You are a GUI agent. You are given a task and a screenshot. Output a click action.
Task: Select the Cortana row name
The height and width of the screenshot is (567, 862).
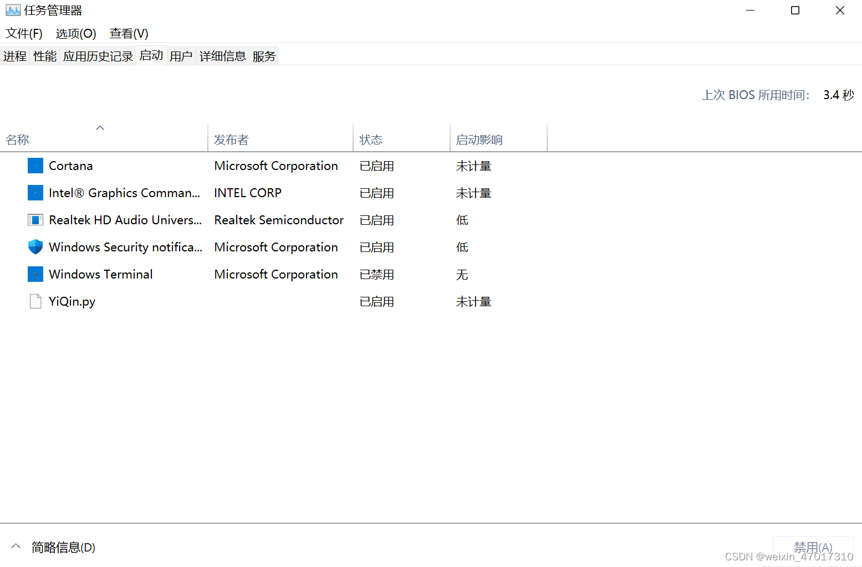pos(71,166)
